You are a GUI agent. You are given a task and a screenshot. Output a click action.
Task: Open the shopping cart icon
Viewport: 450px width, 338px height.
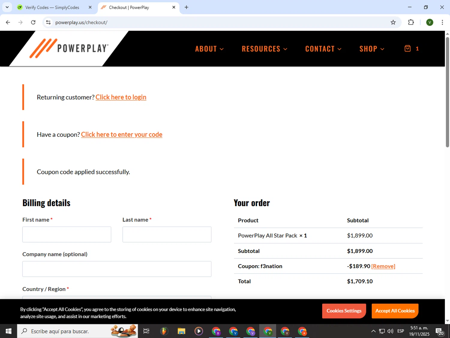coord(408,48)
